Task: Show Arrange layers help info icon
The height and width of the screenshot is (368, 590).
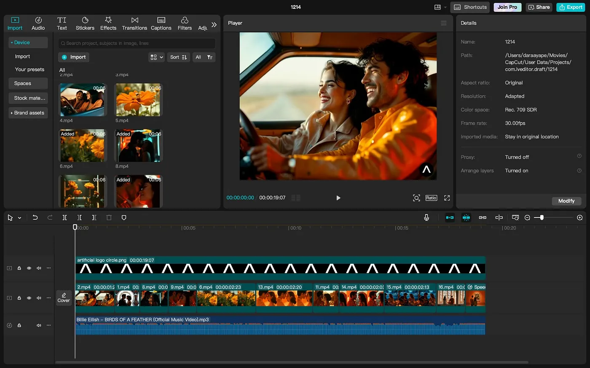Action: [579, 170]
